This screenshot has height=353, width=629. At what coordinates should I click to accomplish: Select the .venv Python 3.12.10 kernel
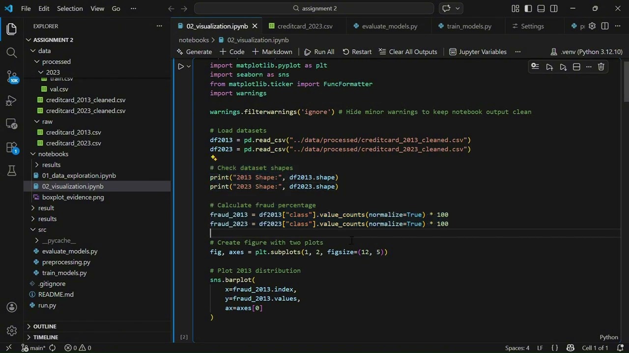coord(586,51)
